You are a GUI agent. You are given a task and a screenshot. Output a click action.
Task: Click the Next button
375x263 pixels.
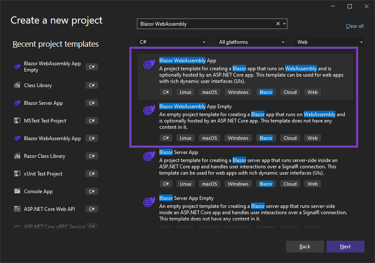(346, 247)
